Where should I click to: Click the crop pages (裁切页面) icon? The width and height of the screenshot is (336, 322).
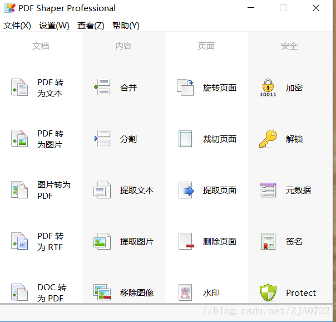tap(185, 139)
